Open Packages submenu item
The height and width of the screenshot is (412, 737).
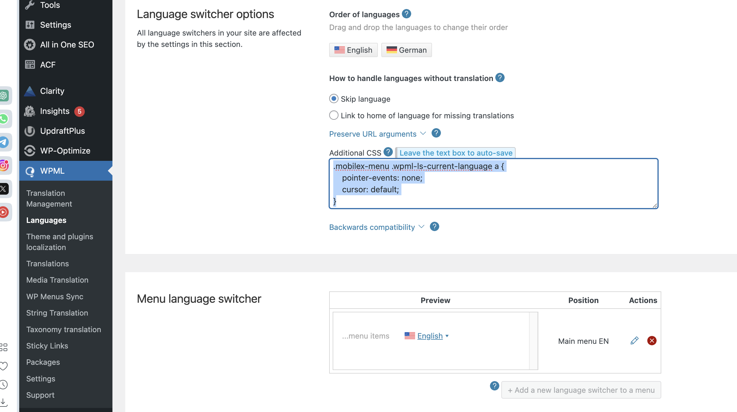(43, 362)
